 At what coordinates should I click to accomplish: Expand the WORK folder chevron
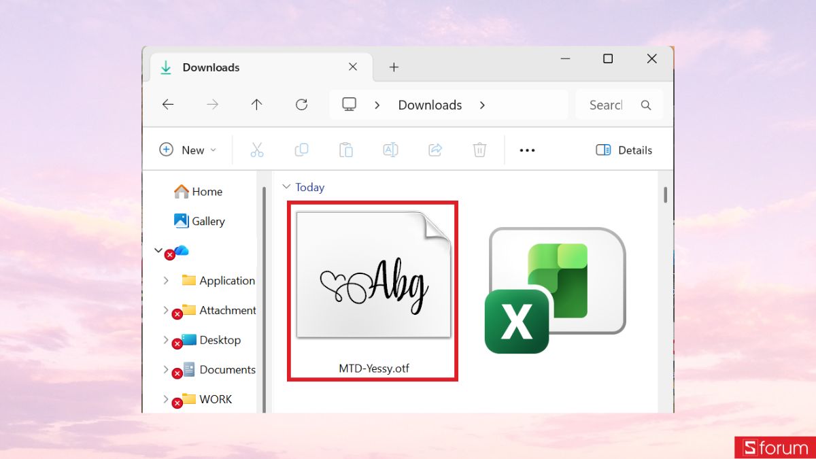click(165, 399)
